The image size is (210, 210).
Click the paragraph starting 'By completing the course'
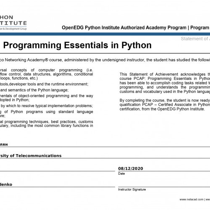tap(165, 105)
